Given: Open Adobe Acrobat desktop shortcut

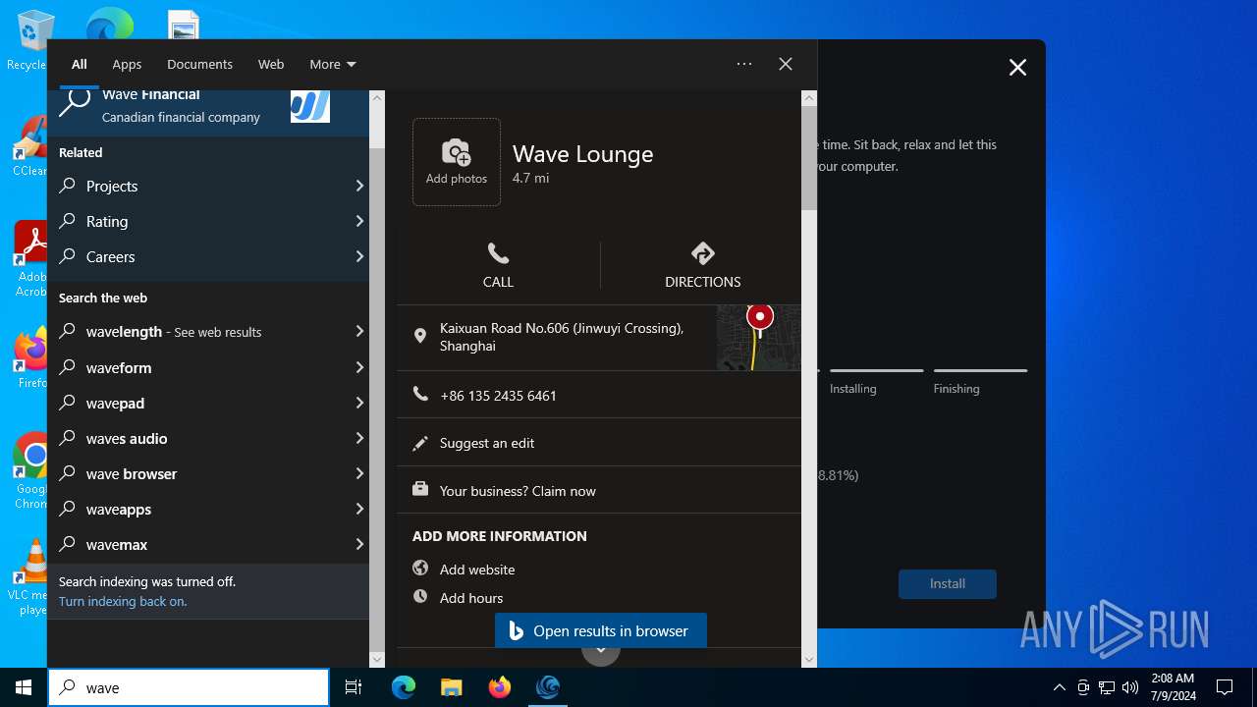Looking at the screenshot, I should coord(33,258).
